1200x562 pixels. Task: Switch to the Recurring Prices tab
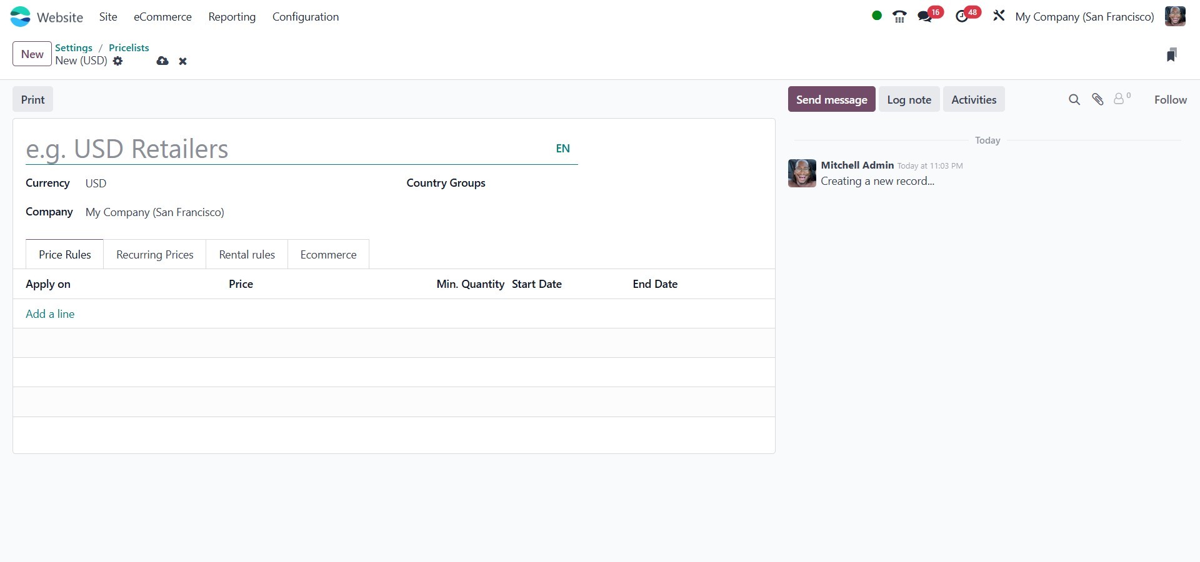155,255
